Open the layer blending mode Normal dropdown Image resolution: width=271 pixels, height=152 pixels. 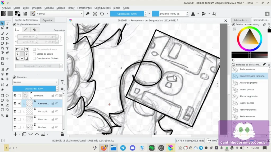point(35,82)
